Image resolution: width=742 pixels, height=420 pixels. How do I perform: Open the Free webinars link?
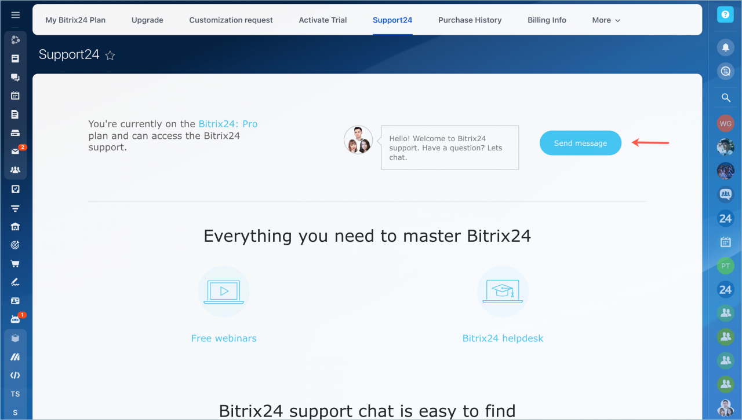(x=224, y=338)
